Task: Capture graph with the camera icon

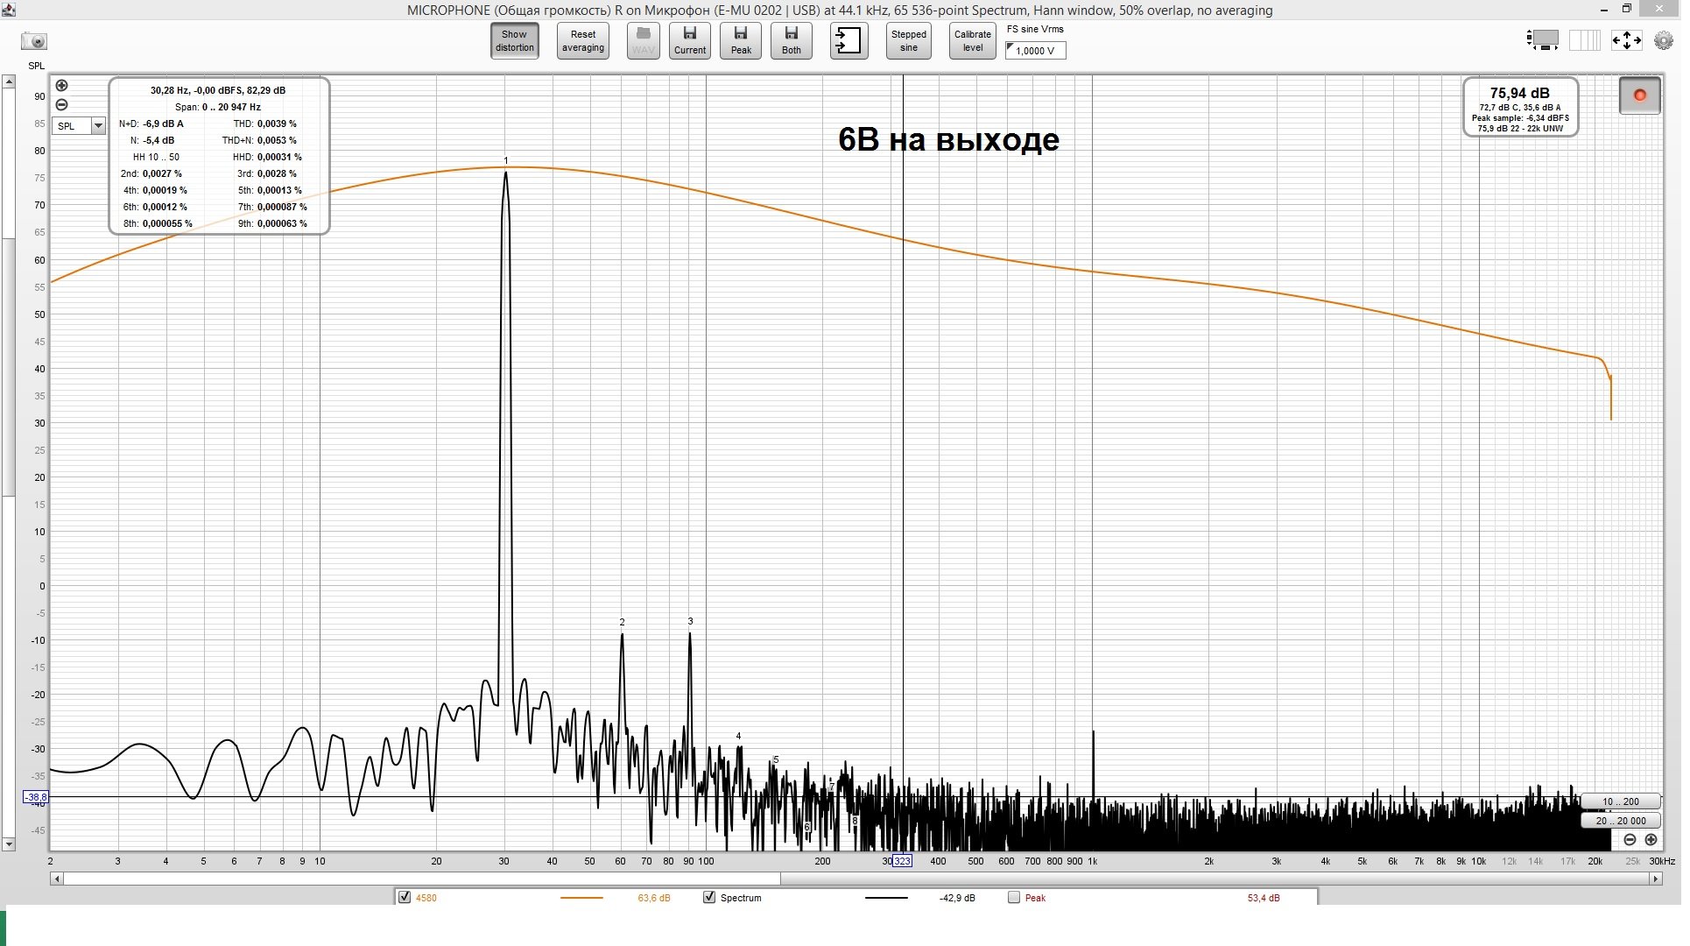Action: [34, 41]
